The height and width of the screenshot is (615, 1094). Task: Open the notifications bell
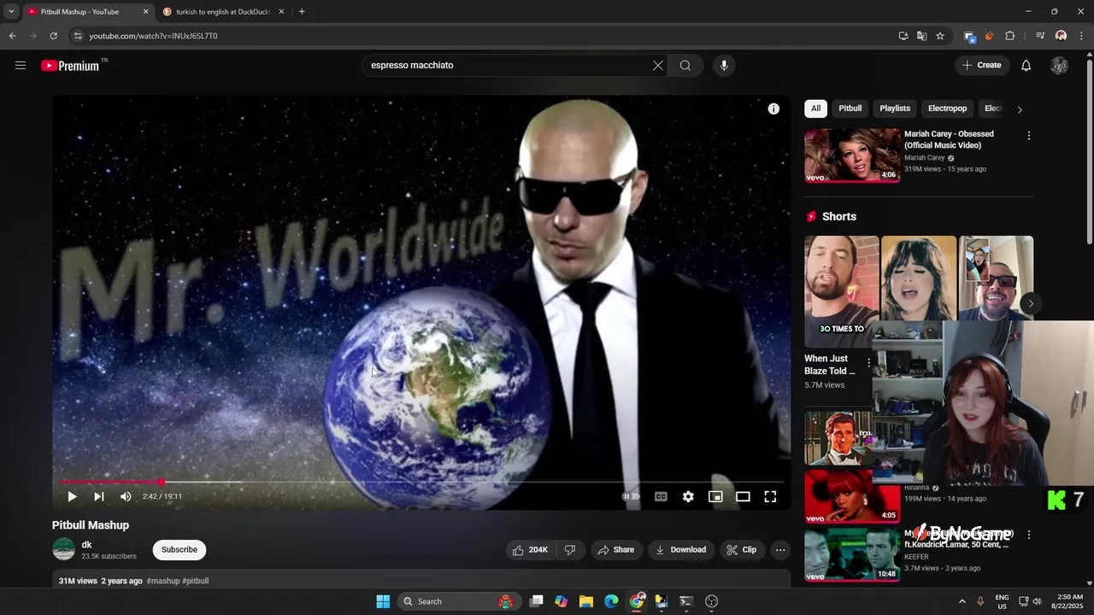coord(1026,65)
